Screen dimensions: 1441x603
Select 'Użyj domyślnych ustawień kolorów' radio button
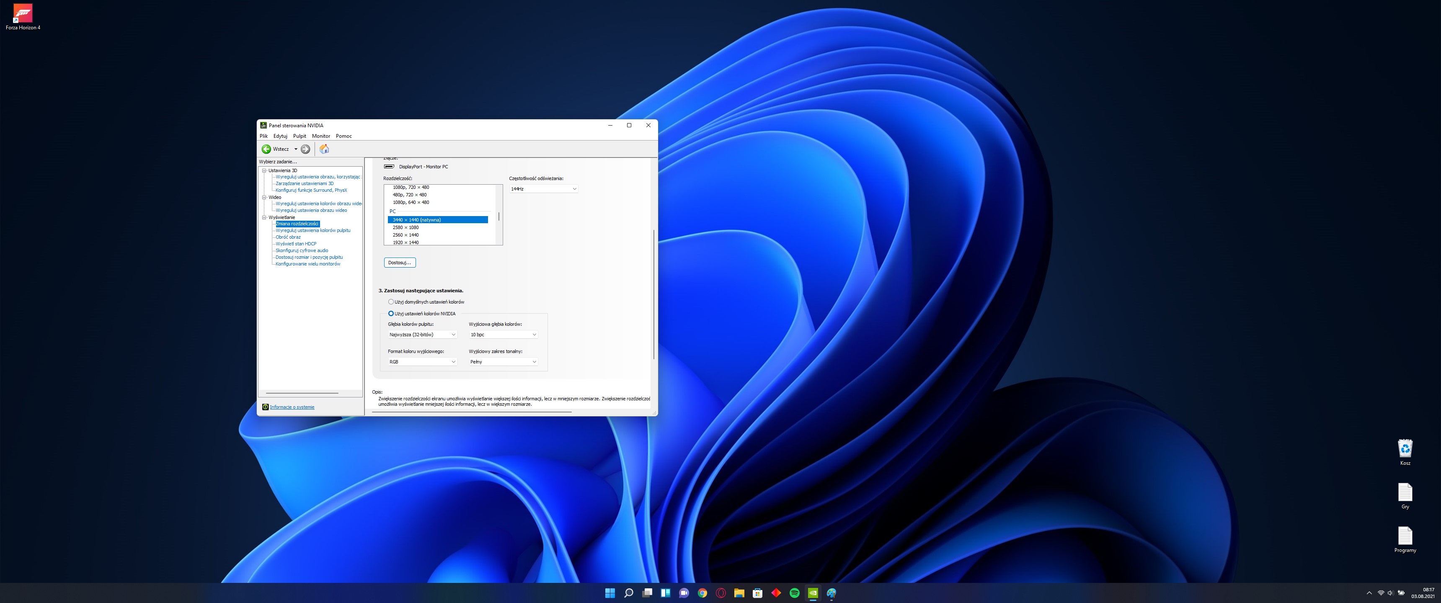(391, 301)
